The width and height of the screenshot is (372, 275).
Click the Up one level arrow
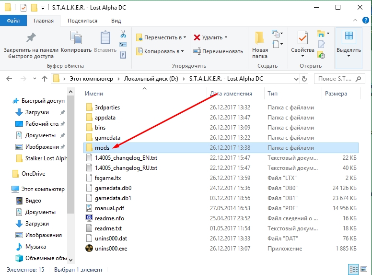(x=45, y=79)
